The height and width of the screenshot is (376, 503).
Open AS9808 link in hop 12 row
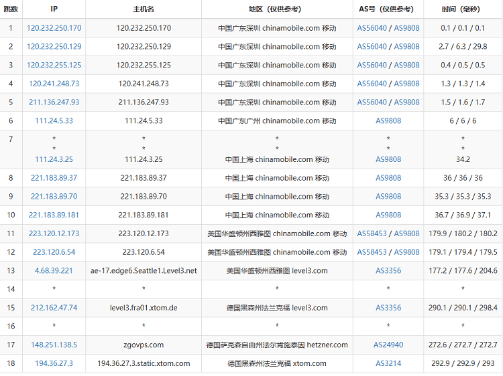click(x=407, y=252)
